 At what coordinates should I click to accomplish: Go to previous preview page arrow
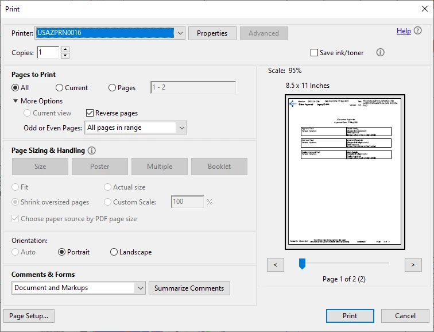276,265
